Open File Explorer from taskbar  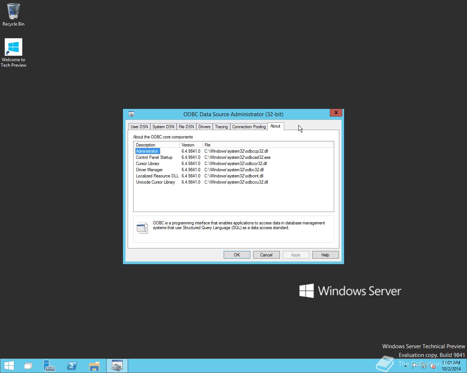click(x=94, y=366)
